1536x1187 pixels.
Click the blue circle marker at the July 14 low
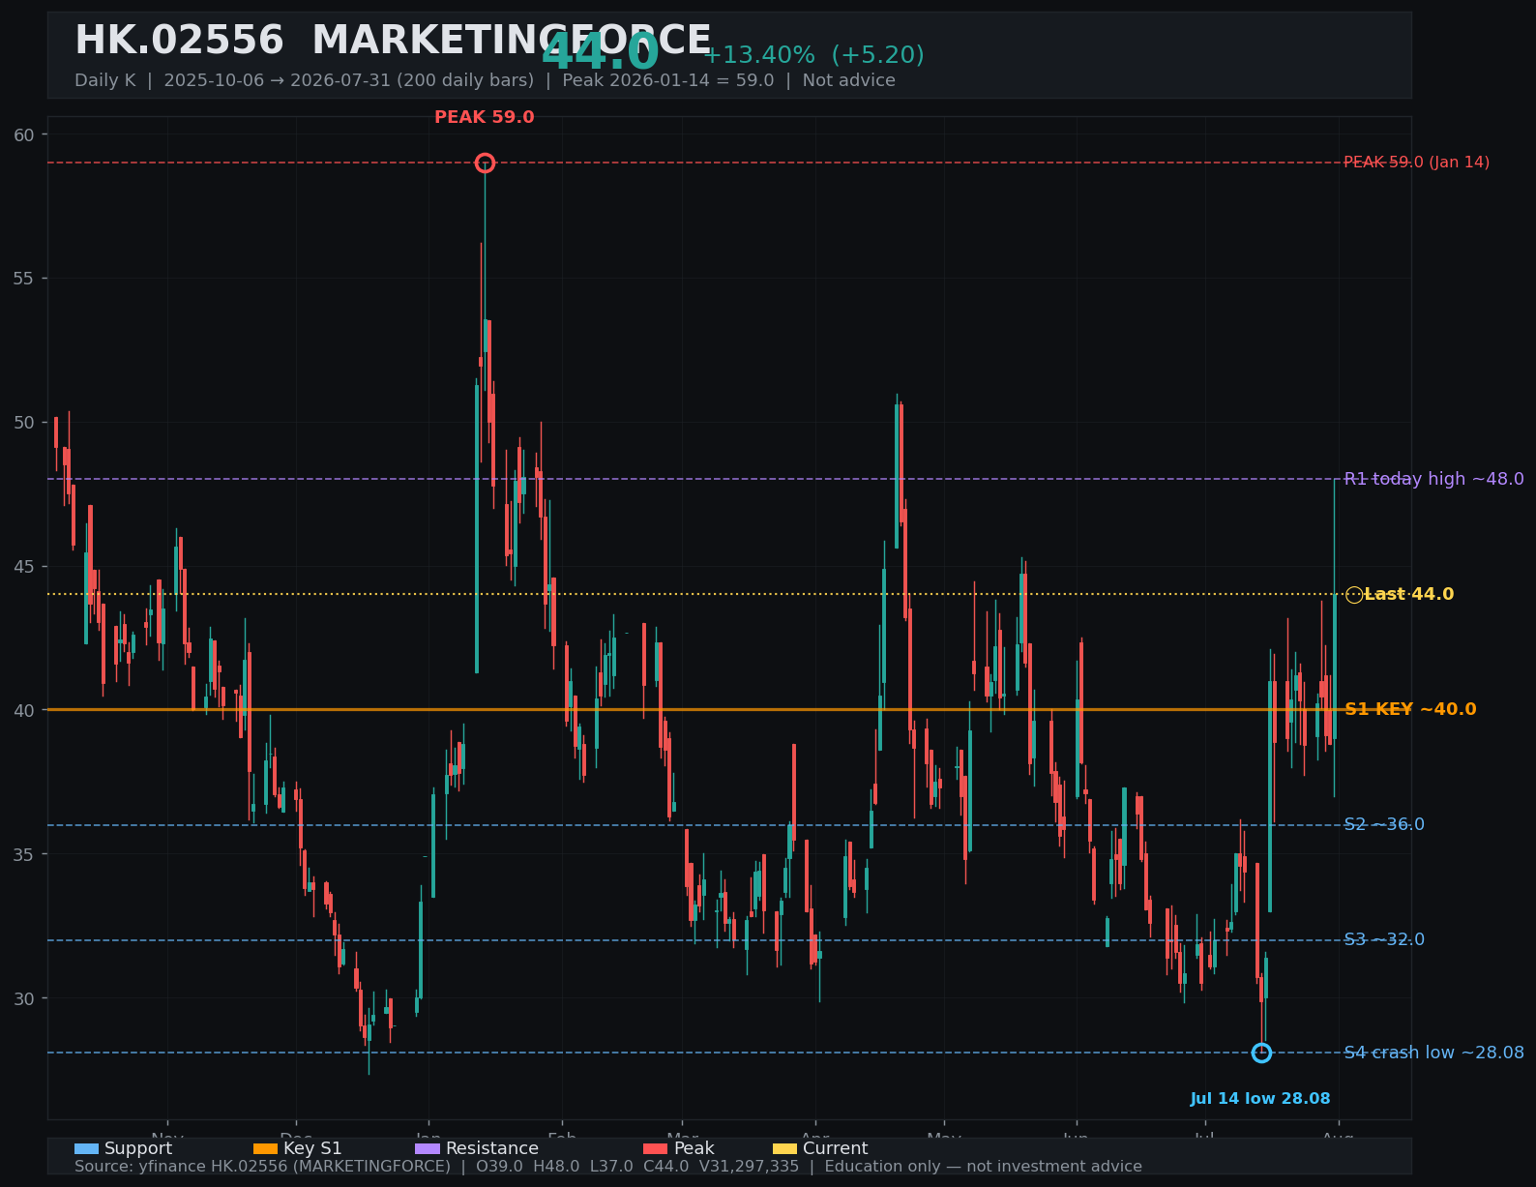point(1261,1053)
